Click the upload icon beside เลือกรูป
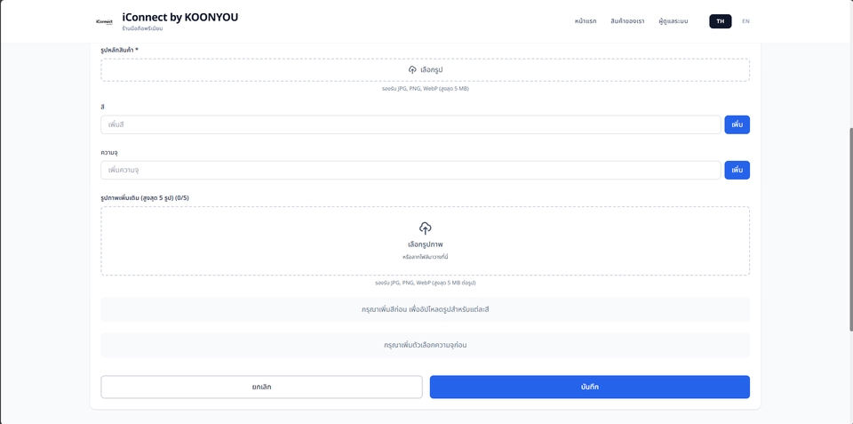This screenshot has height=424, width=853. pyautogui.click(x=412, y=69)
